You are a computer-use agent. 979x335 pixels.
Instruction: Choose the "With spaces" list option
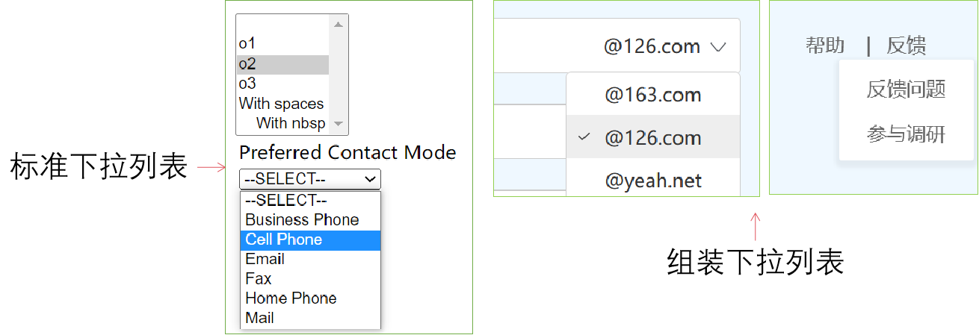[x=281, y=104]
